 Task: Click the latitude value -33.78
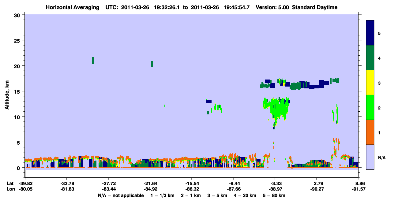point(66,184)
